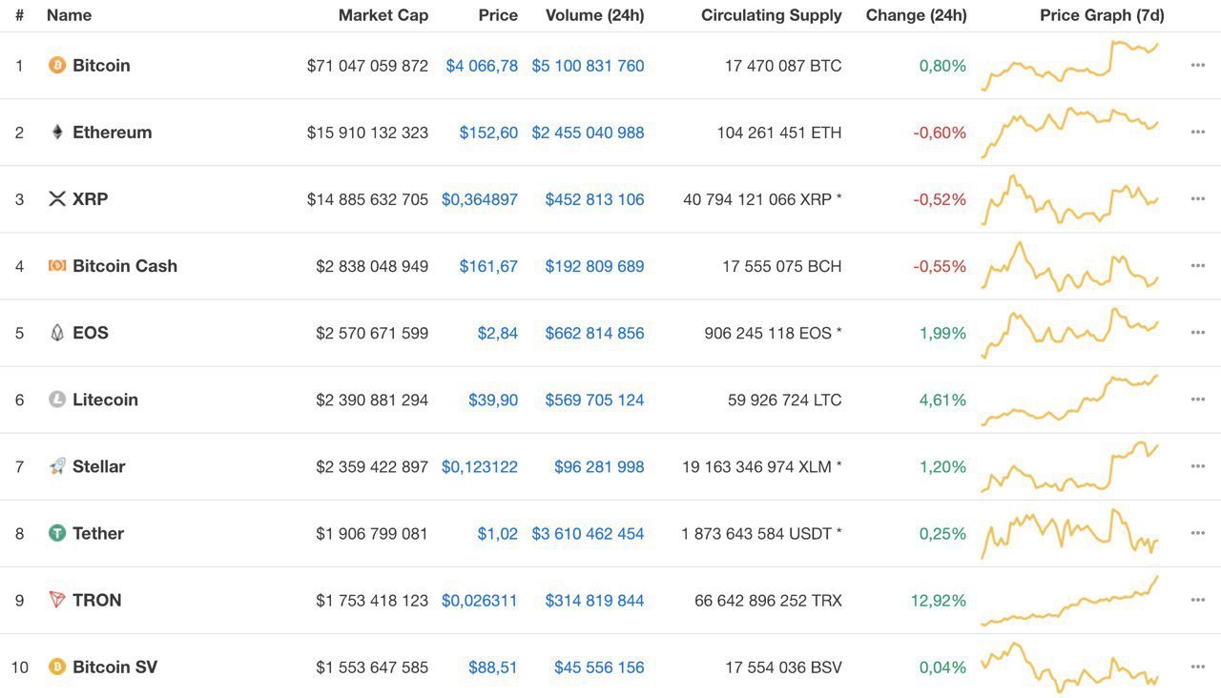
Task: Sort table by Market Cap column header
Action: 383,15
